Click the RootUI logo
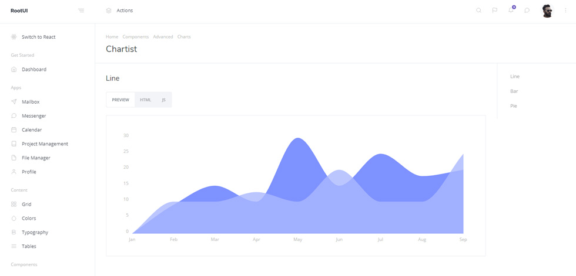Viewport: 576px width, 276px height. (x=19, y=11)
